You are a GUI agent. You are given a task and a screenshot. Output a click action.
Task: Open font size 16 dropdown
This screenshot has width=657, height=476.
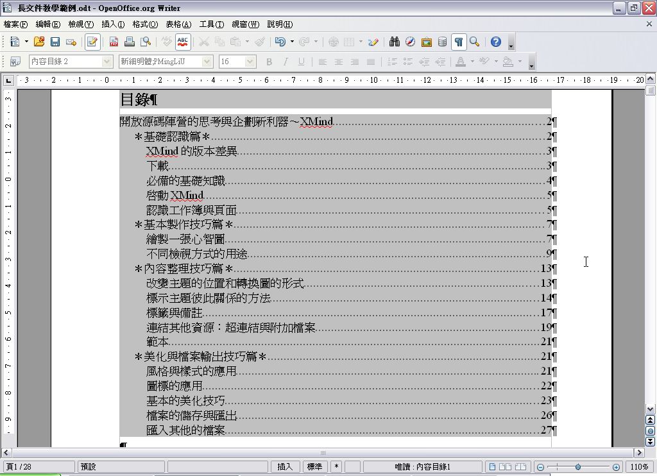coord(250,62)
